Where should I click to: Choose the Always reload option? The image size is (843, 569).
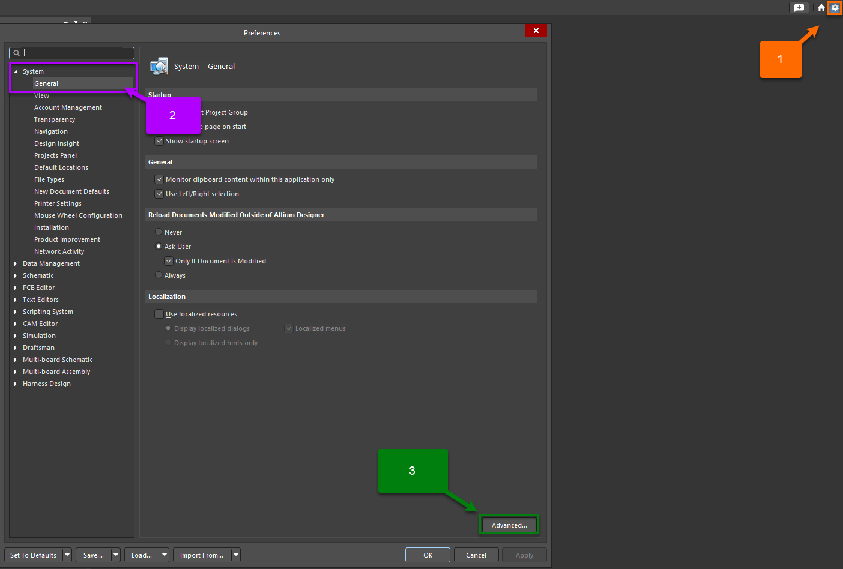[x=159, y=275]
